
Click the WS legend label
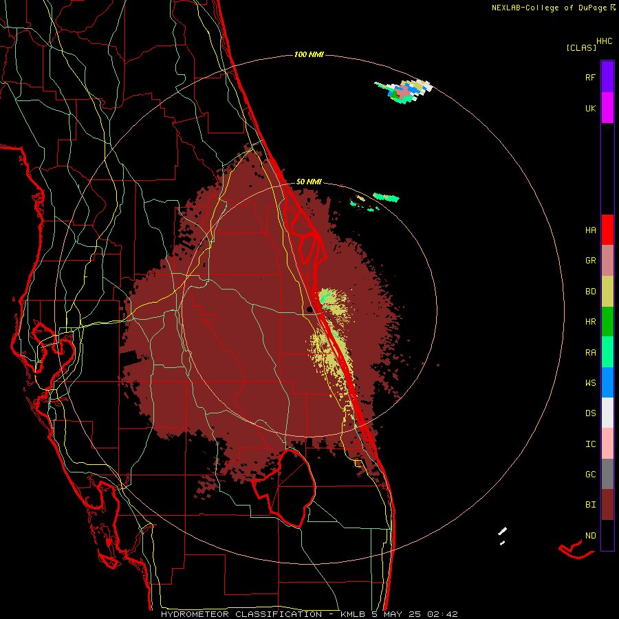(591, 382)
